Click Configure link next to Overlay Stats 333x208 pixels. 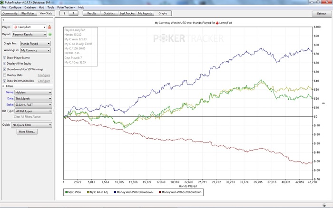(44, 75)
